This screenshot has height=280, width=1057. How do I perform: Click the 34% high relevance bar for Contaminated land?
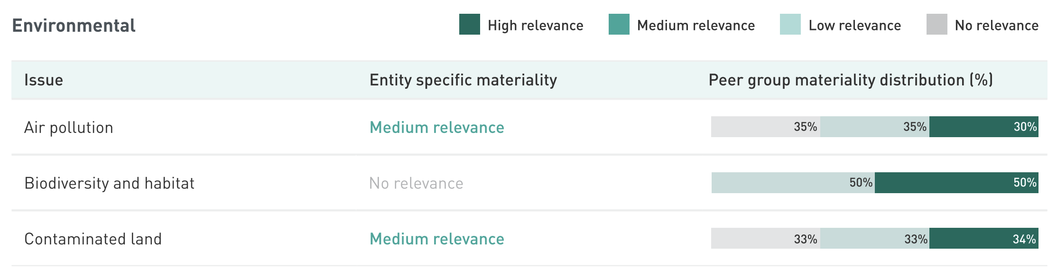pyautogui.click(x=983, y=238)
